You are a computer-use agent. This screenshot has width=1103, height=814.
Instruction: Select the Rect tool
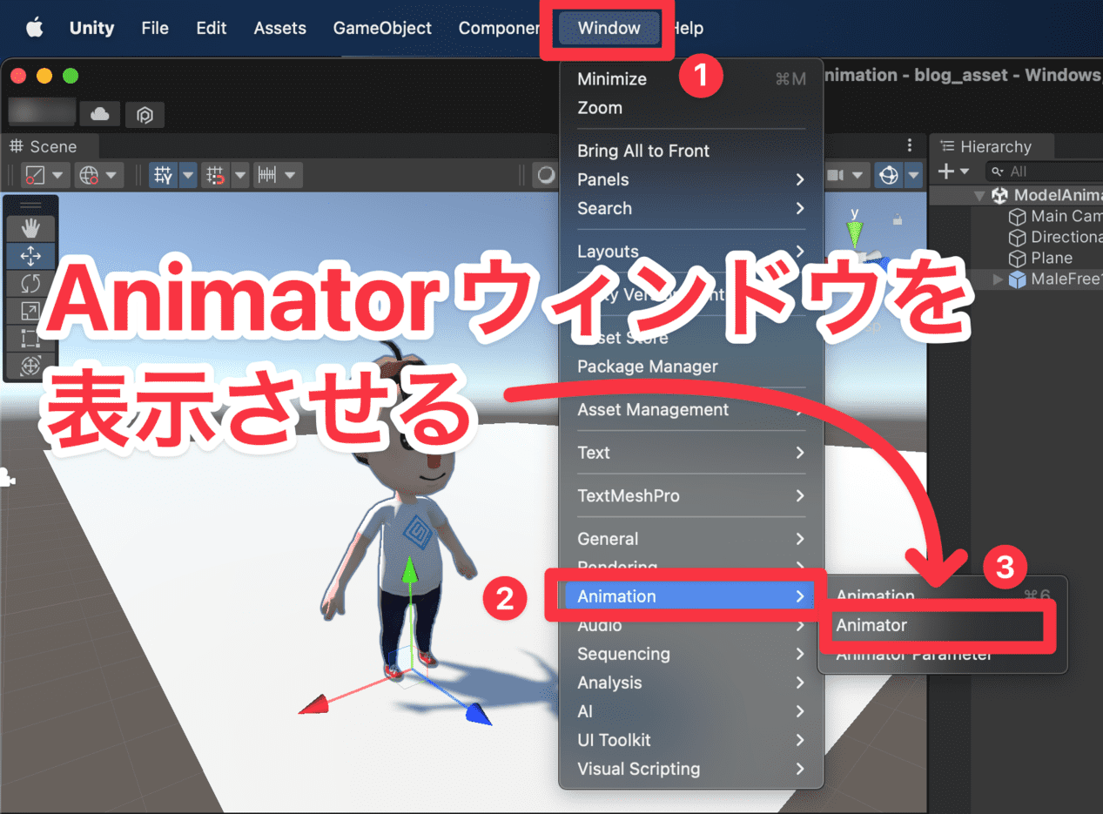[32, 337]
